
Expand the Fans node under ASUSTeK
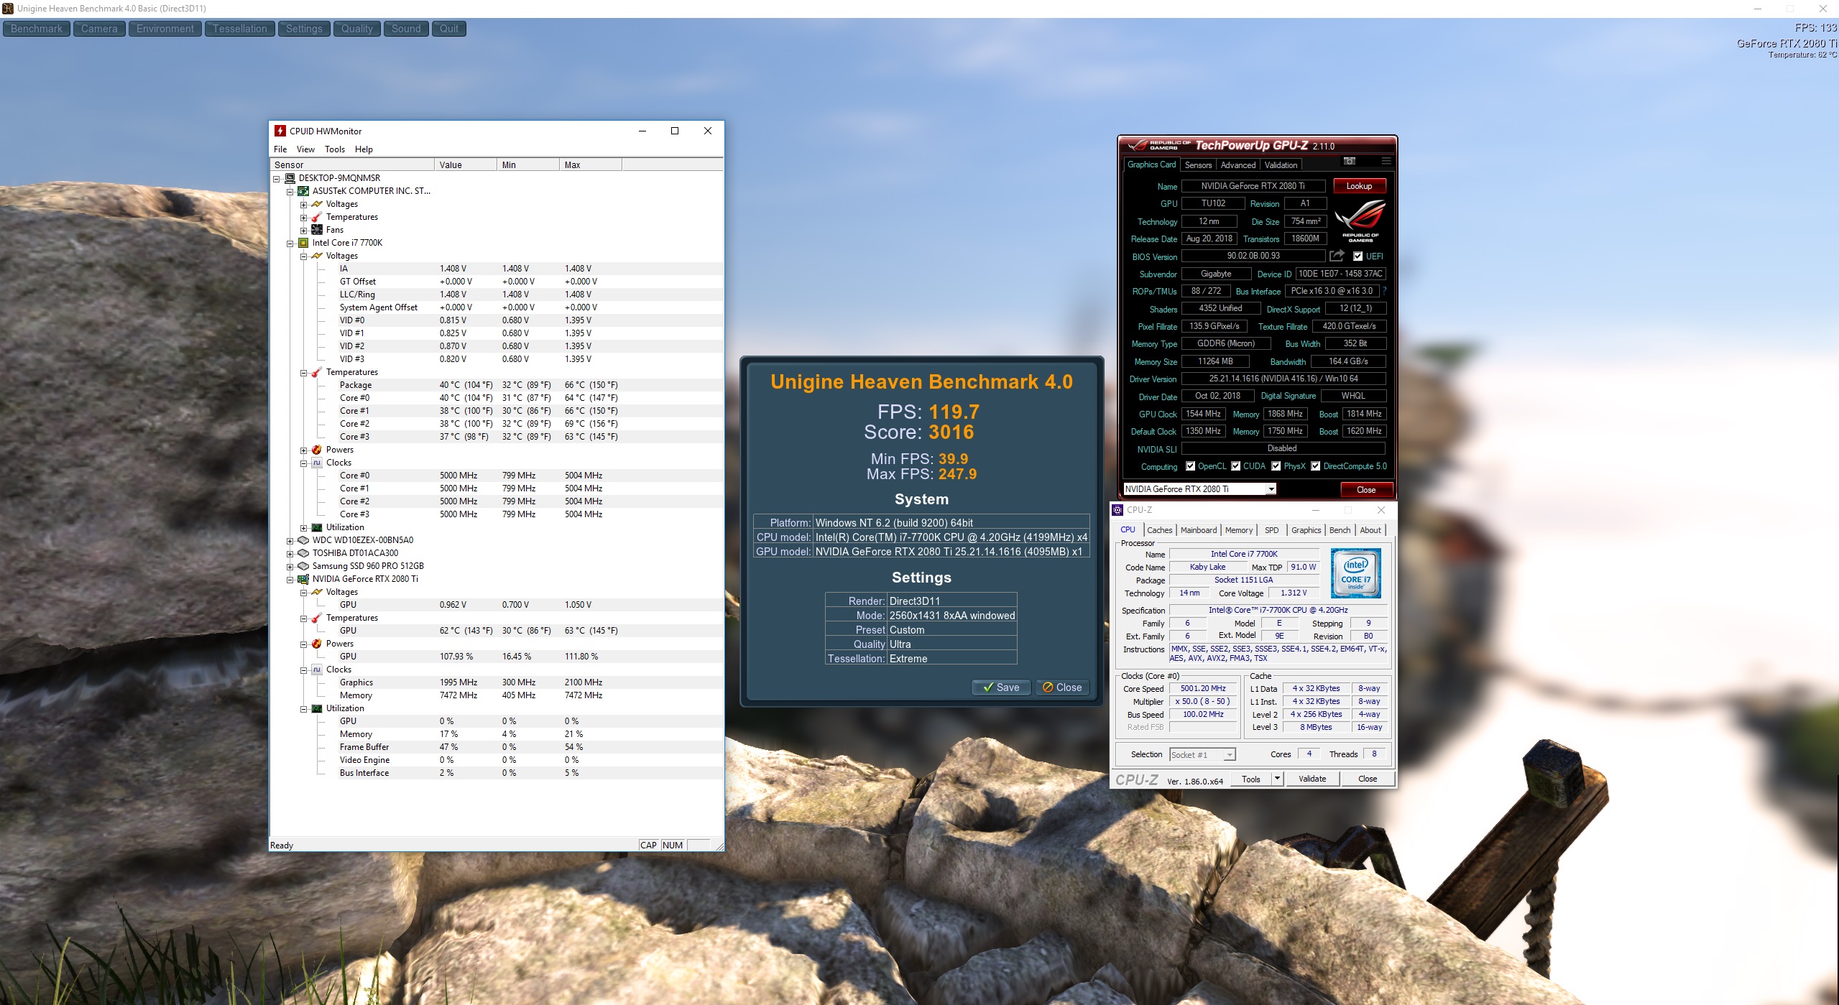pos(303,230)
